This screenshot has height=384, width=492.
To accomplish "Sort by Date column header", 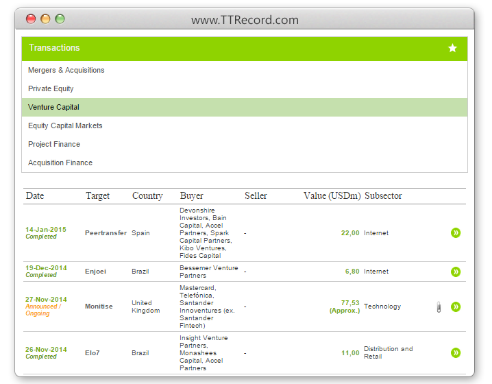I will pyautogui.click(x=35, y=195).
